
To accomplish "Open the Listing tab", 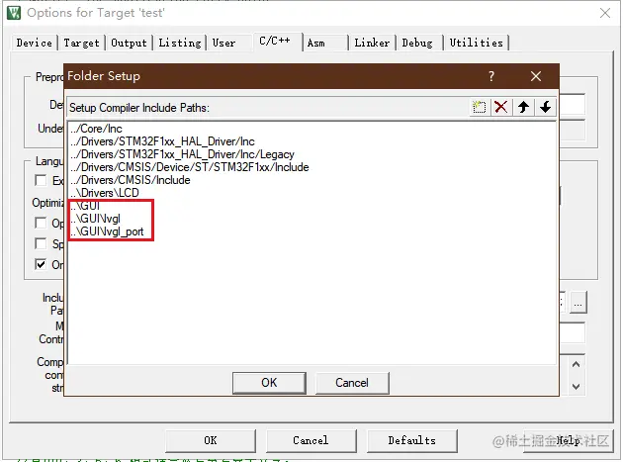I will 180,43.
